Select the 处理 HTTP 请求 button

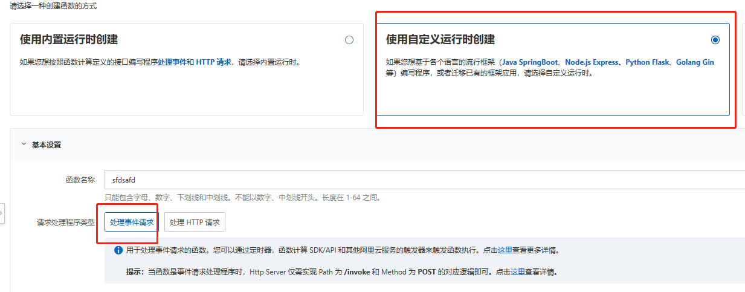pos(195,222)
